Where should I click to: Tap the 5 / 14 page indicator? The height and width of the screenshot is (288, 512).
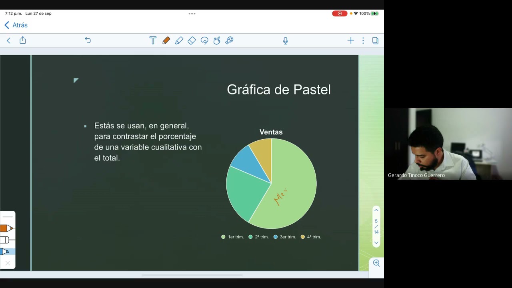point(376,226)
